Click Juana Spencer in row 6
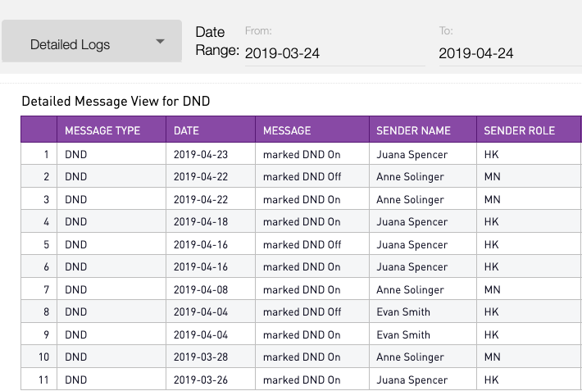Image resolution: width=582 pixels, height=391 pixels. [x=411, y=267]
